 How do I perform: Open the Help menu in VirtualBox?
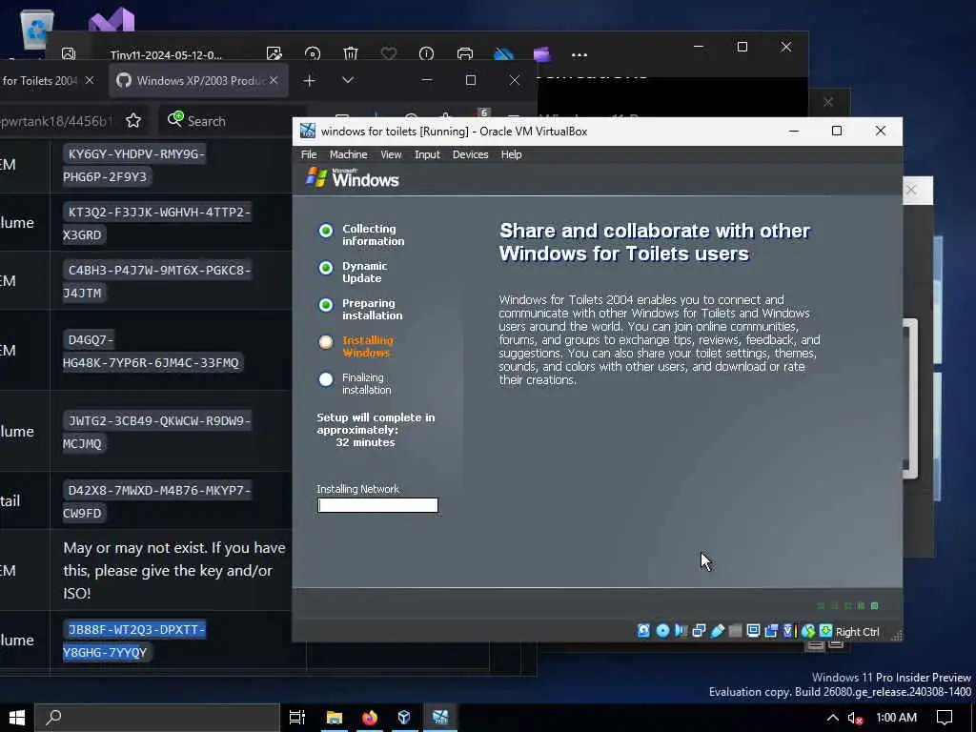(511, 154)
